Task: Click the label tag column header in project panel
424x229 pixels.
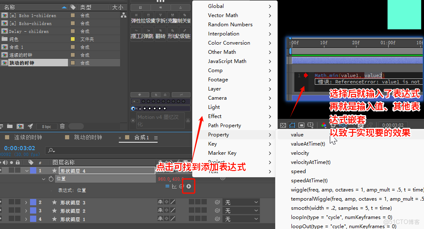Action: point(73,7)
